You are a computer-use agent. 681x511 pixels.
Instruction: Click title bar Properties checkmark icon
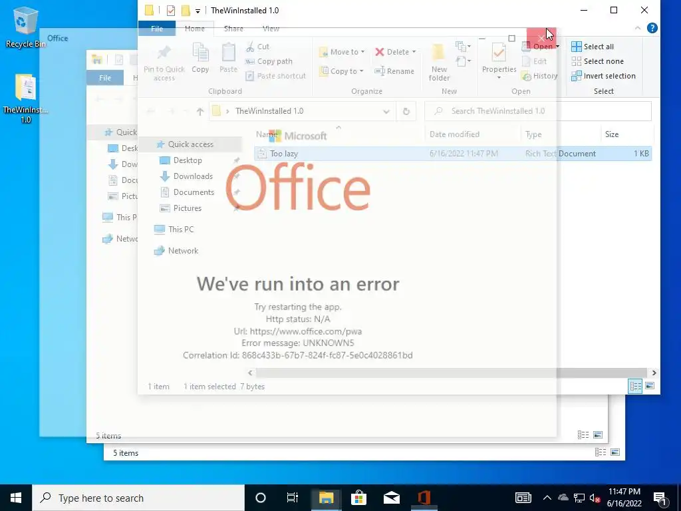pyautogui.click(x=171, y=11)
